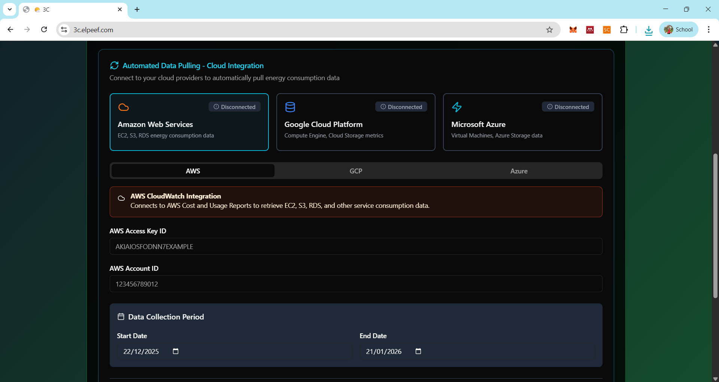Open site information icon in address bar
The image size is (719, 382).
click(x=64, y=30)
